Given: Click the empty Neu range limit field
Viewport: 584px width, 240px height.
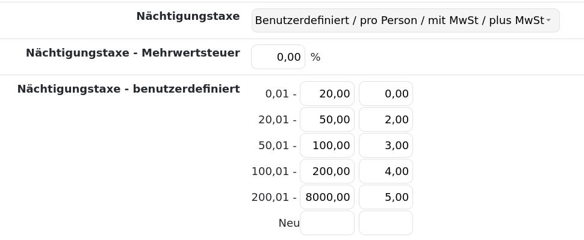Looking at the screenshot, I should (327, 223).
